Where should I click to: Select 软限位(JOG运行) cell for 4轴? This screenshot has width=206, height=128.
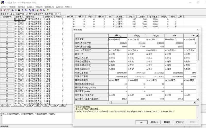174,69
